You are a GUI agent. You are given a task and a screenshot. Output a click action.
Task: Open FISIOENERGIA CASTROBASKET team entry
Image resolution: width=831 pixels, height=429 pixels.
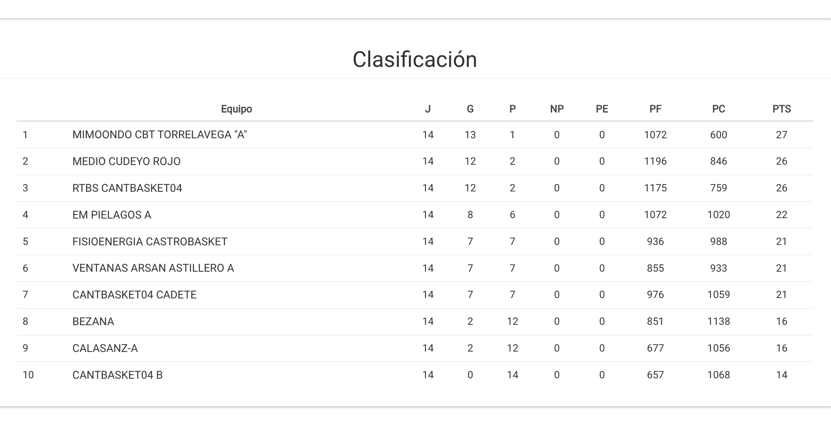pyautogui.click(x=150, y=242)
